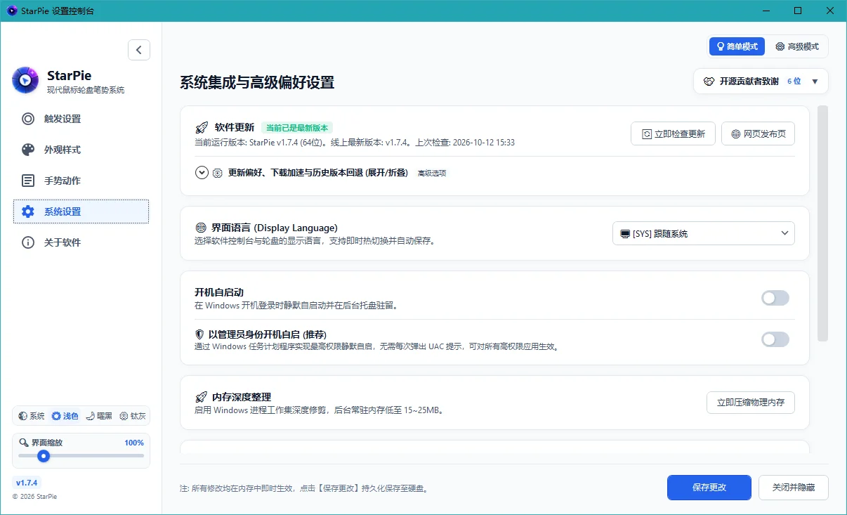847x515 pixels.
Task: Click the 当前已是最新版本 badge
Action: 296,128
